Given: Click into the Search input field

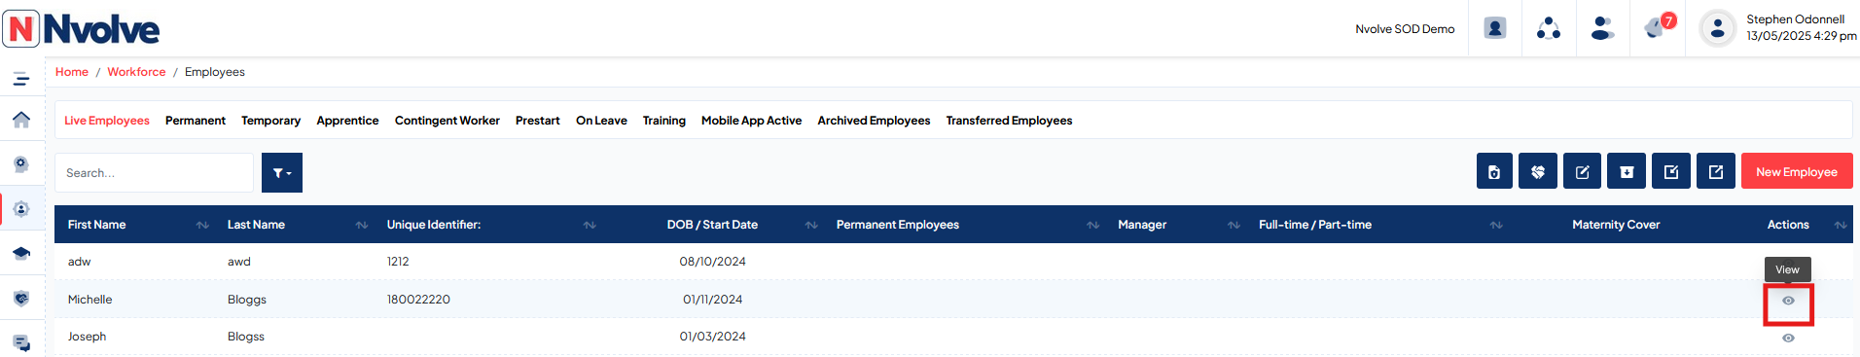Looking at the screenshot, I should [154, 172].
